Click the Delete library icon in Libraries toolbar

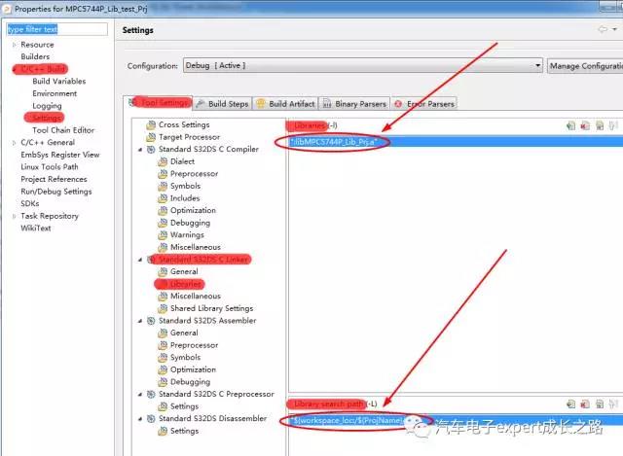pyautogui.click(x=585, y=125)
